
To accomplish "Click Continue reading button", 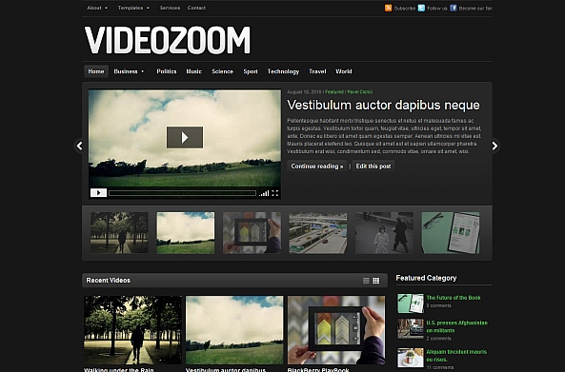I will (317, 166).
